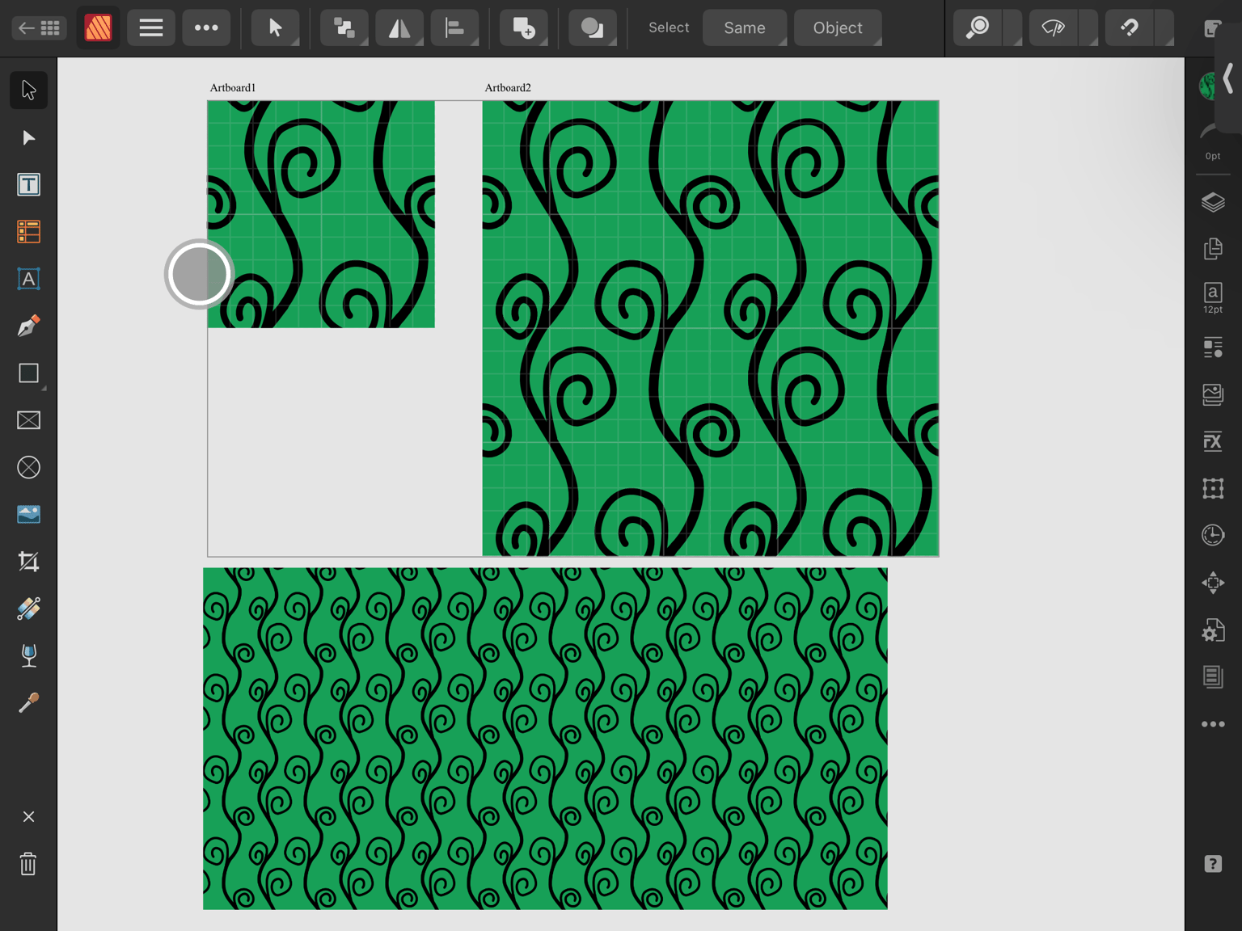
Task: Select the Transparency wine-glass tool
Action: (28, 655)
